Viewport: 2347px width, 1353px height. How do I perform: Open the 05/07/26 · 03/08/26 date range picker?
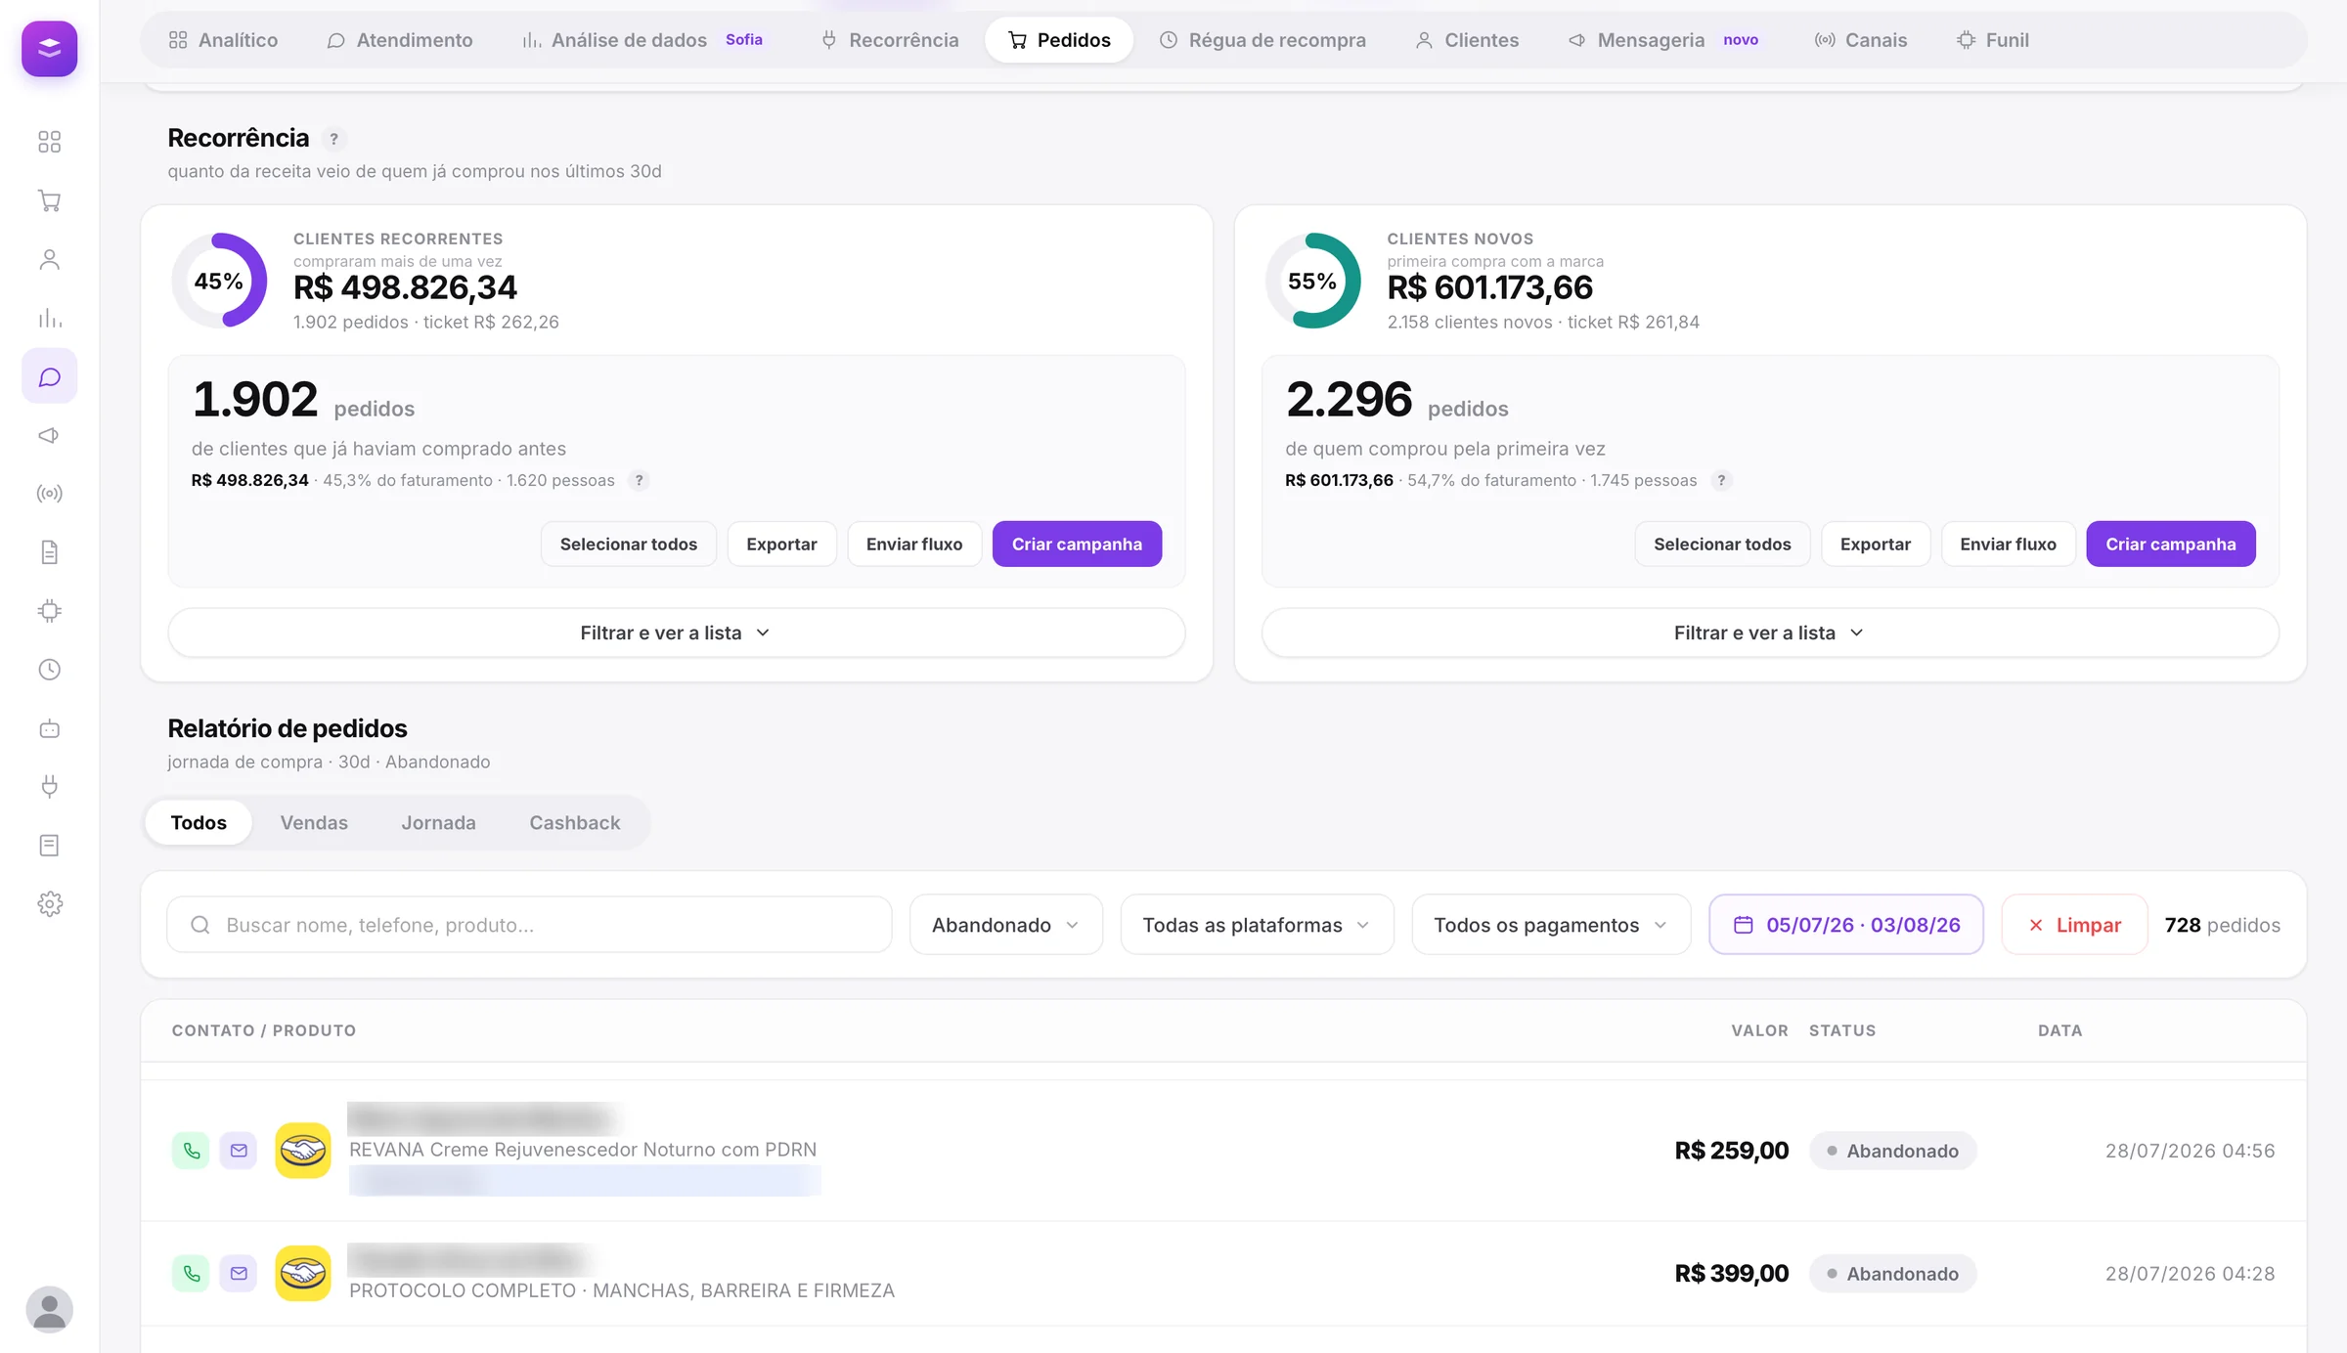1846,925
